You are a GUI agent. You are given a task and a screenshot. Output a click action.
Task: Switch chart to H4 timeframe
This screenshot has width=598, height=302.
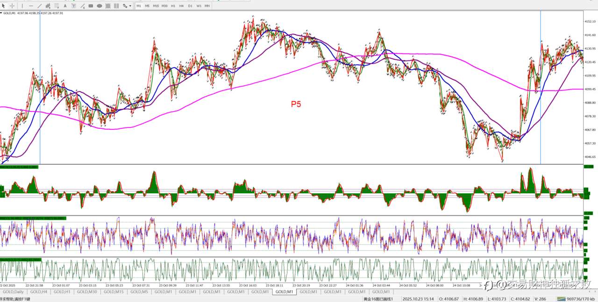tap(181, 6)
